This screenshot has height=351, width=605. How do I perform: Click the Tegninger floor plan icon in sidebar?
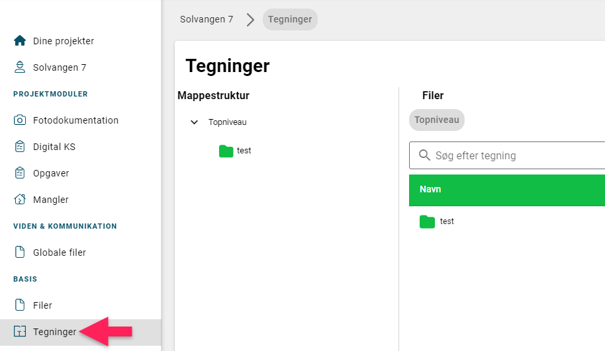[x=20, y=331]
